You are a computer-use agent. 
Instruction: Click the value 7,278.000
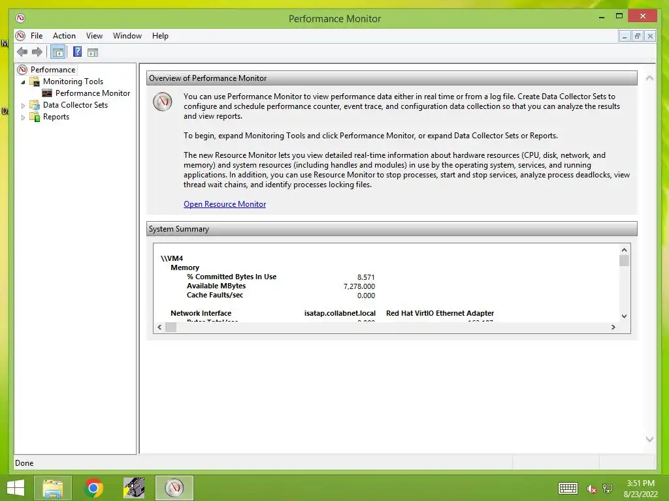coord(359,286)
